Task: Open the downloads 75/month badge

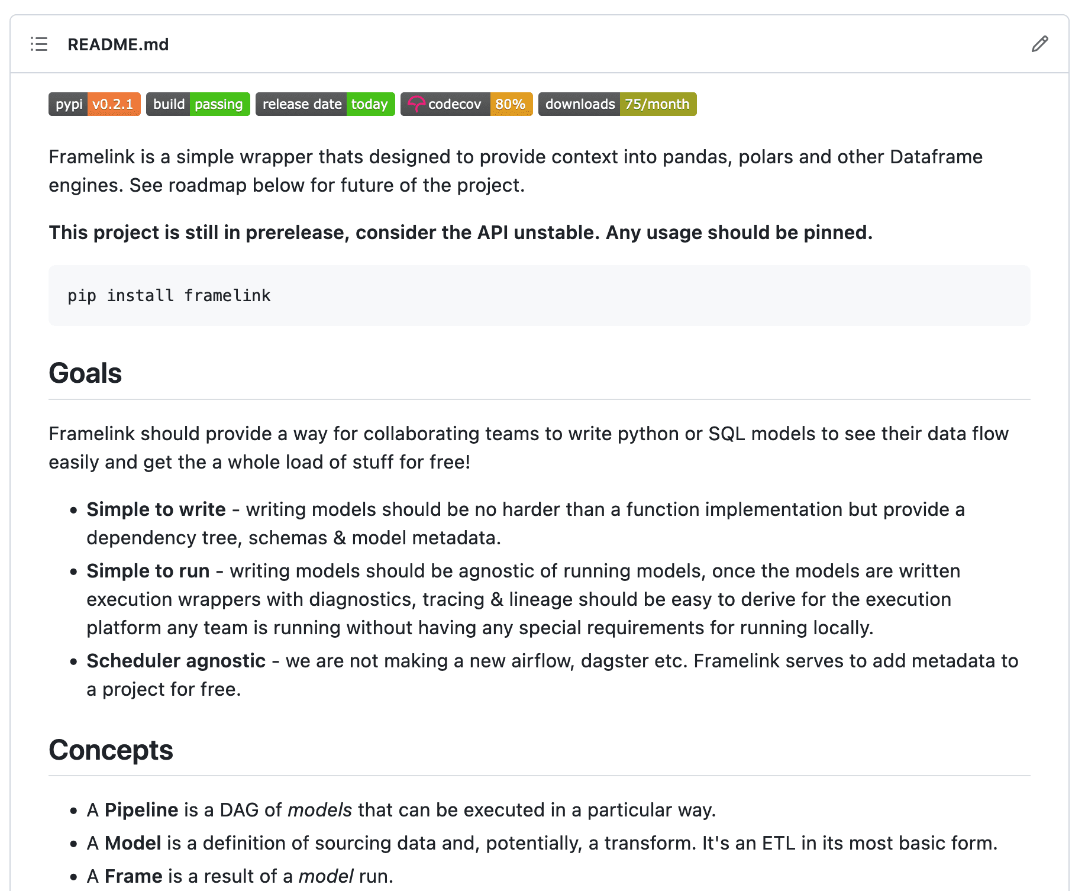Action: pyautogui.click(x=618, y=104)
